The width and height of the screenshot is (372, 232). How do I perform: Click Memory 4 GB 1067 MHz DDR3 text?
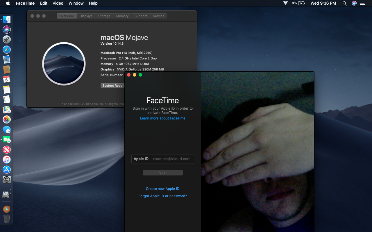pyautogui.click(x=125, y=64)
